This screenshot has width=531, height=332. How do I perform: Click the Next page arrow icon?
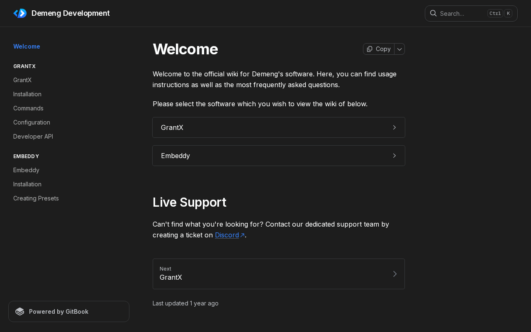(395, 274)
